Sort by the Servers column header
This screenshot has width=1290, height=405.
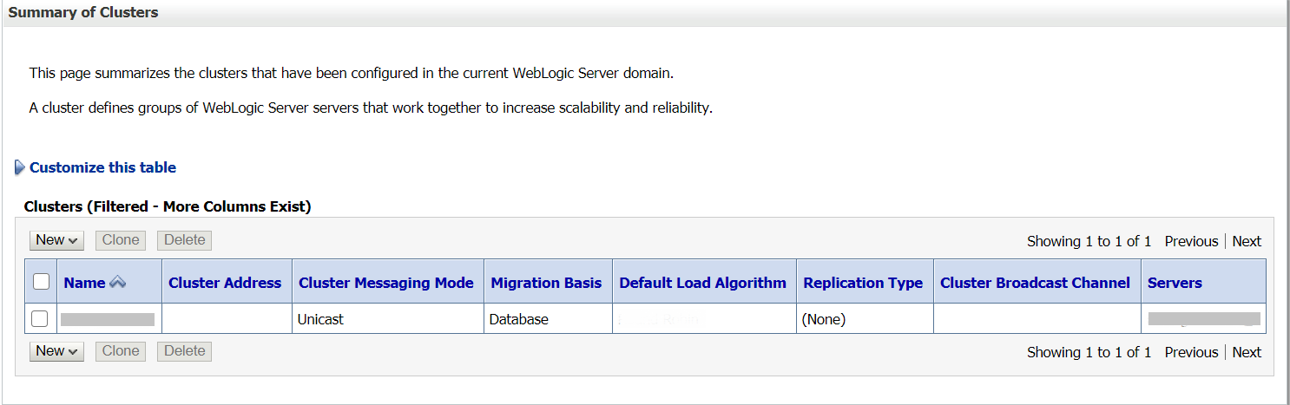tap(1175, 283)
